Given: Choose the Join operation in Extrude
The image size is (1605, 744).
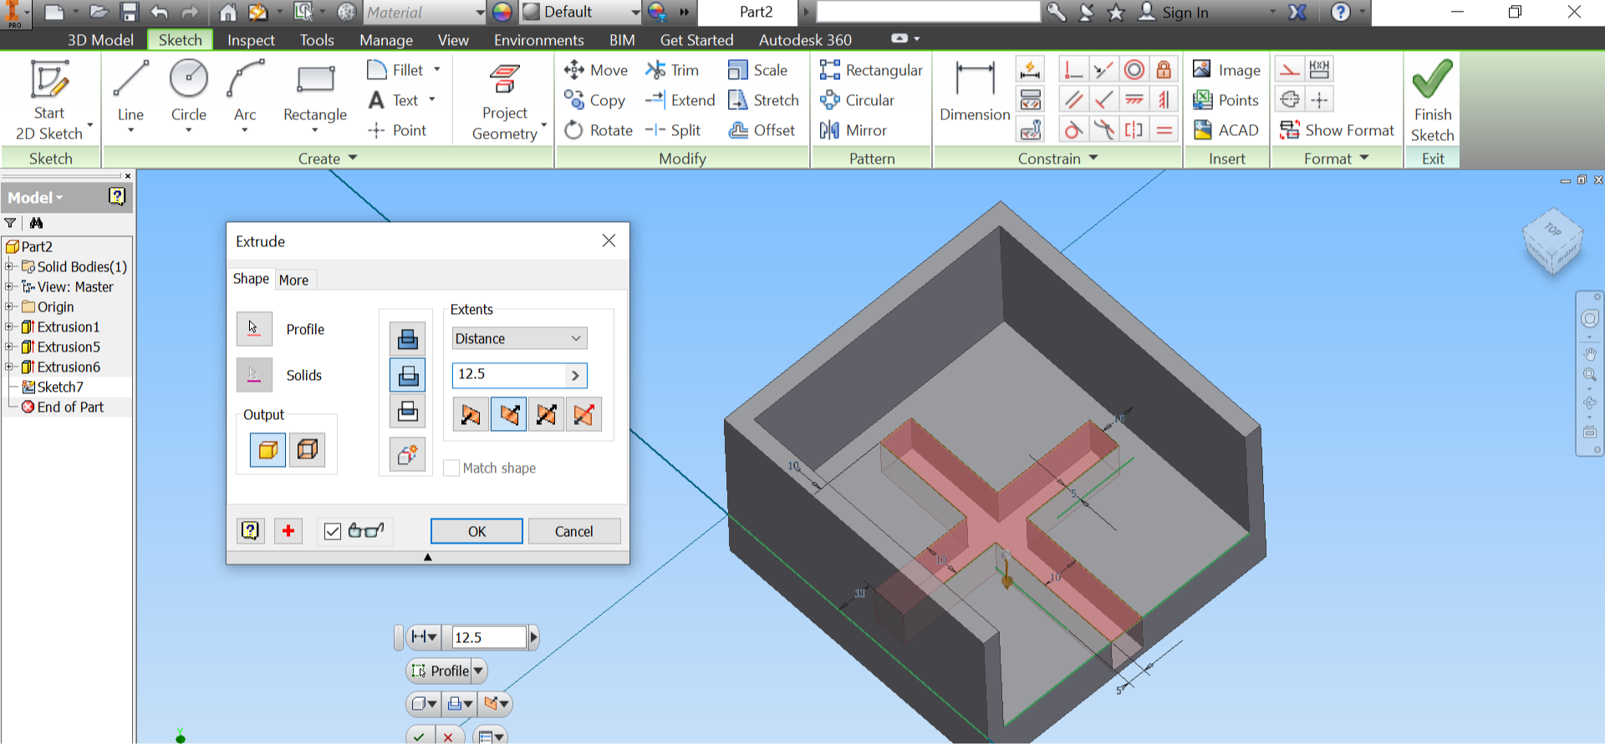Looking at the screenshot, I should point(407,339).
